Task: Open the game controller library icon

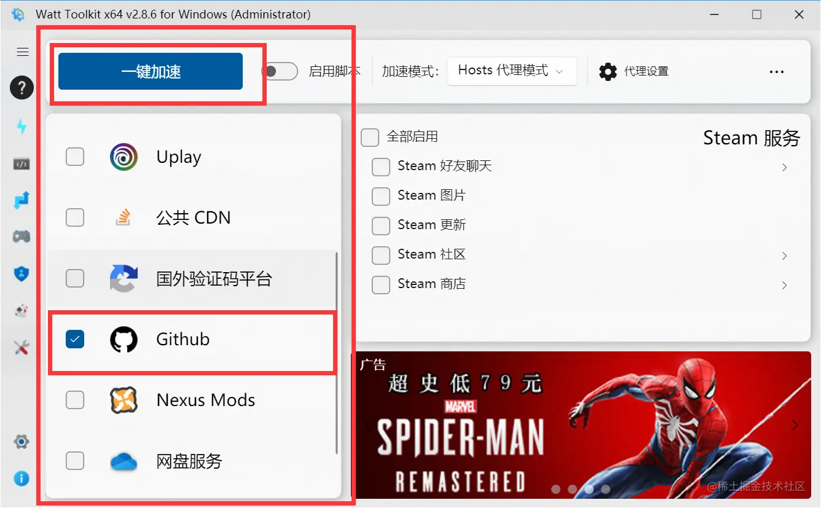Action: [x=22, y=236]
